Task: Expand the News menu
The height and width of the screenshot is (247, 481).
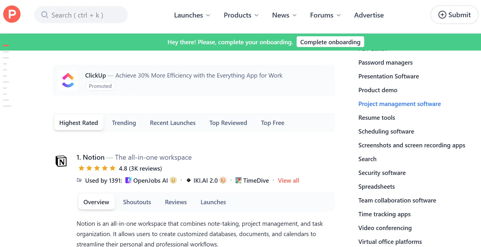Action: point(284,15)
